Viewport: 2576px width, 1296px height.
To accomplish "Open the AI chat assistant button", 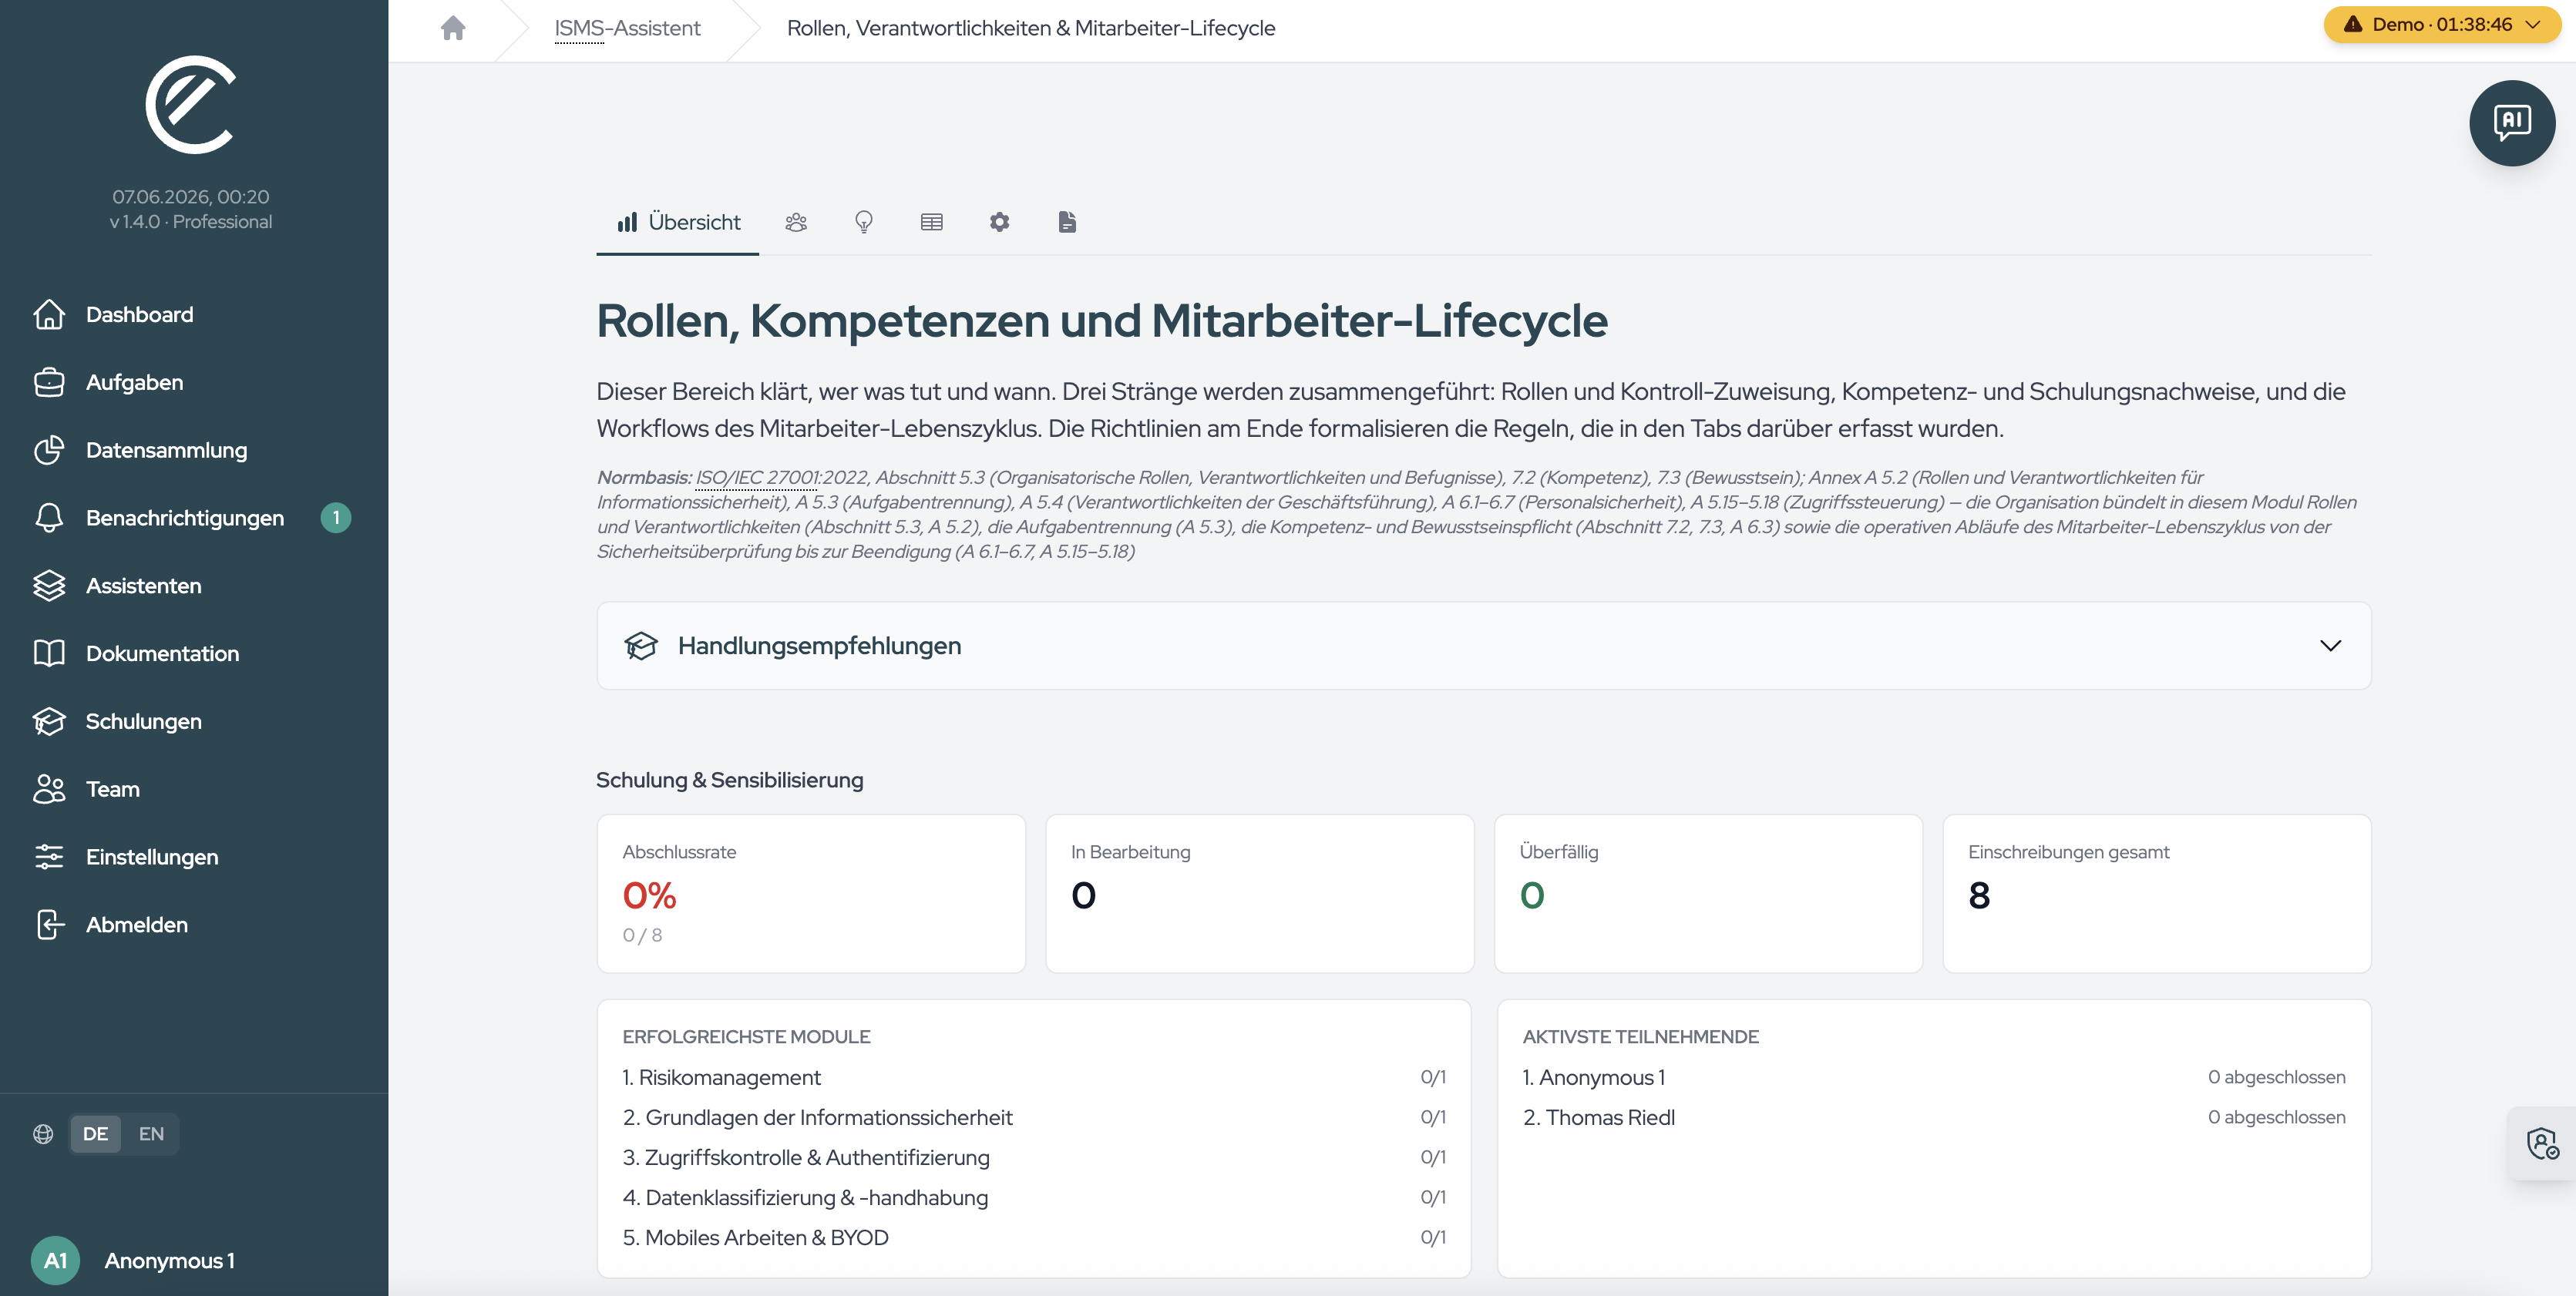I will [2512, 123].
